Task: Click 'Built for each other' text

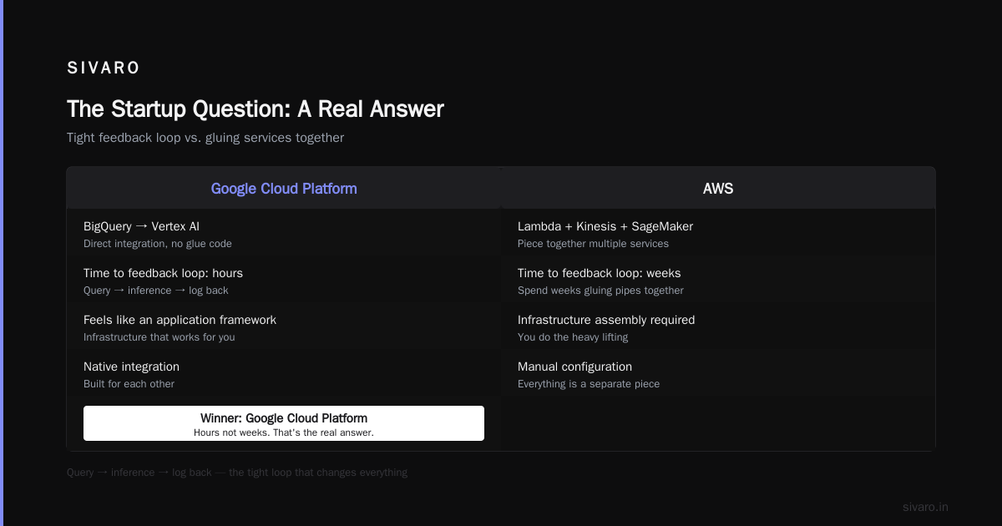Action: [129, 384]
